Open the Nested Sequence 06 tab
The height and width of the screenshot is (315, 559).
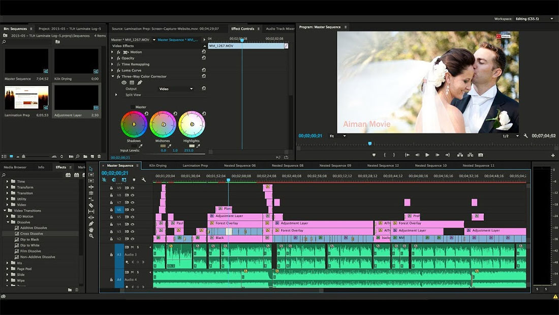[240, 165]
